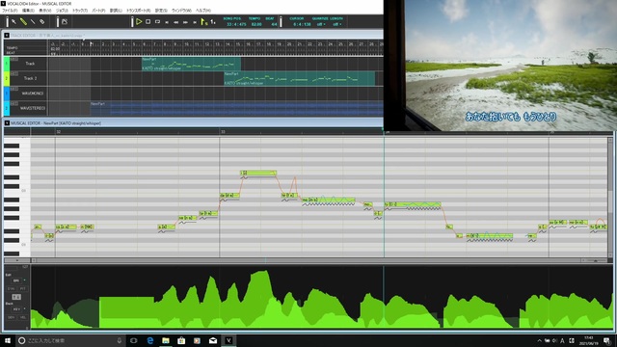Screen dimensions: 617x347
Task: Open the LENGTH dropdown
Action: 336,24
